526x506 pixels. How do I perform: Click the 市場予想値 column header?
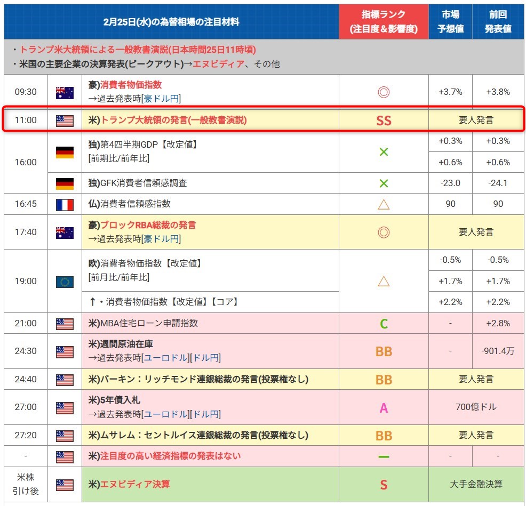tap(450, 22)
